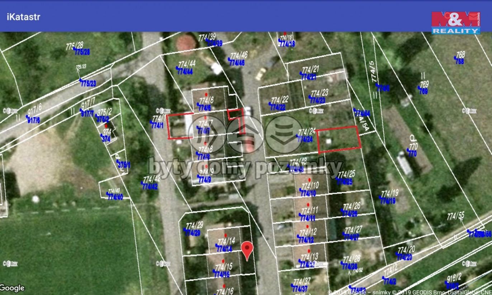The width and height of the screenshot is (492, 295).
Task: Select blue parcel label 768
Action: click(459, 61)
